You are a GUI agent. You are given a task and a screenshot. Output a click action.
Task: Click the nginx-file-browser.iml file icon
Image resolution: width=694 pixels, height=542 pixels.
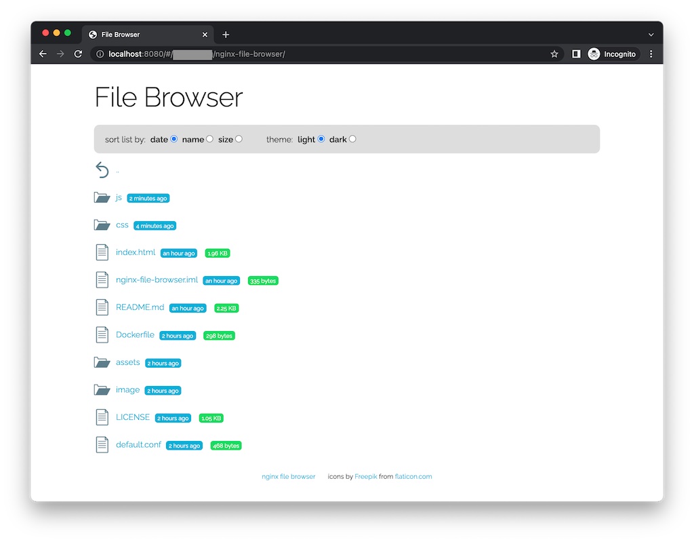coord(102,279)
